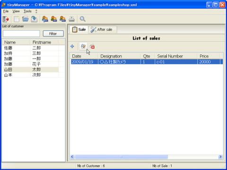The image size is (227, 170).
Task: Edit the selected sale with pencil icon
Action: pos(83,46)
